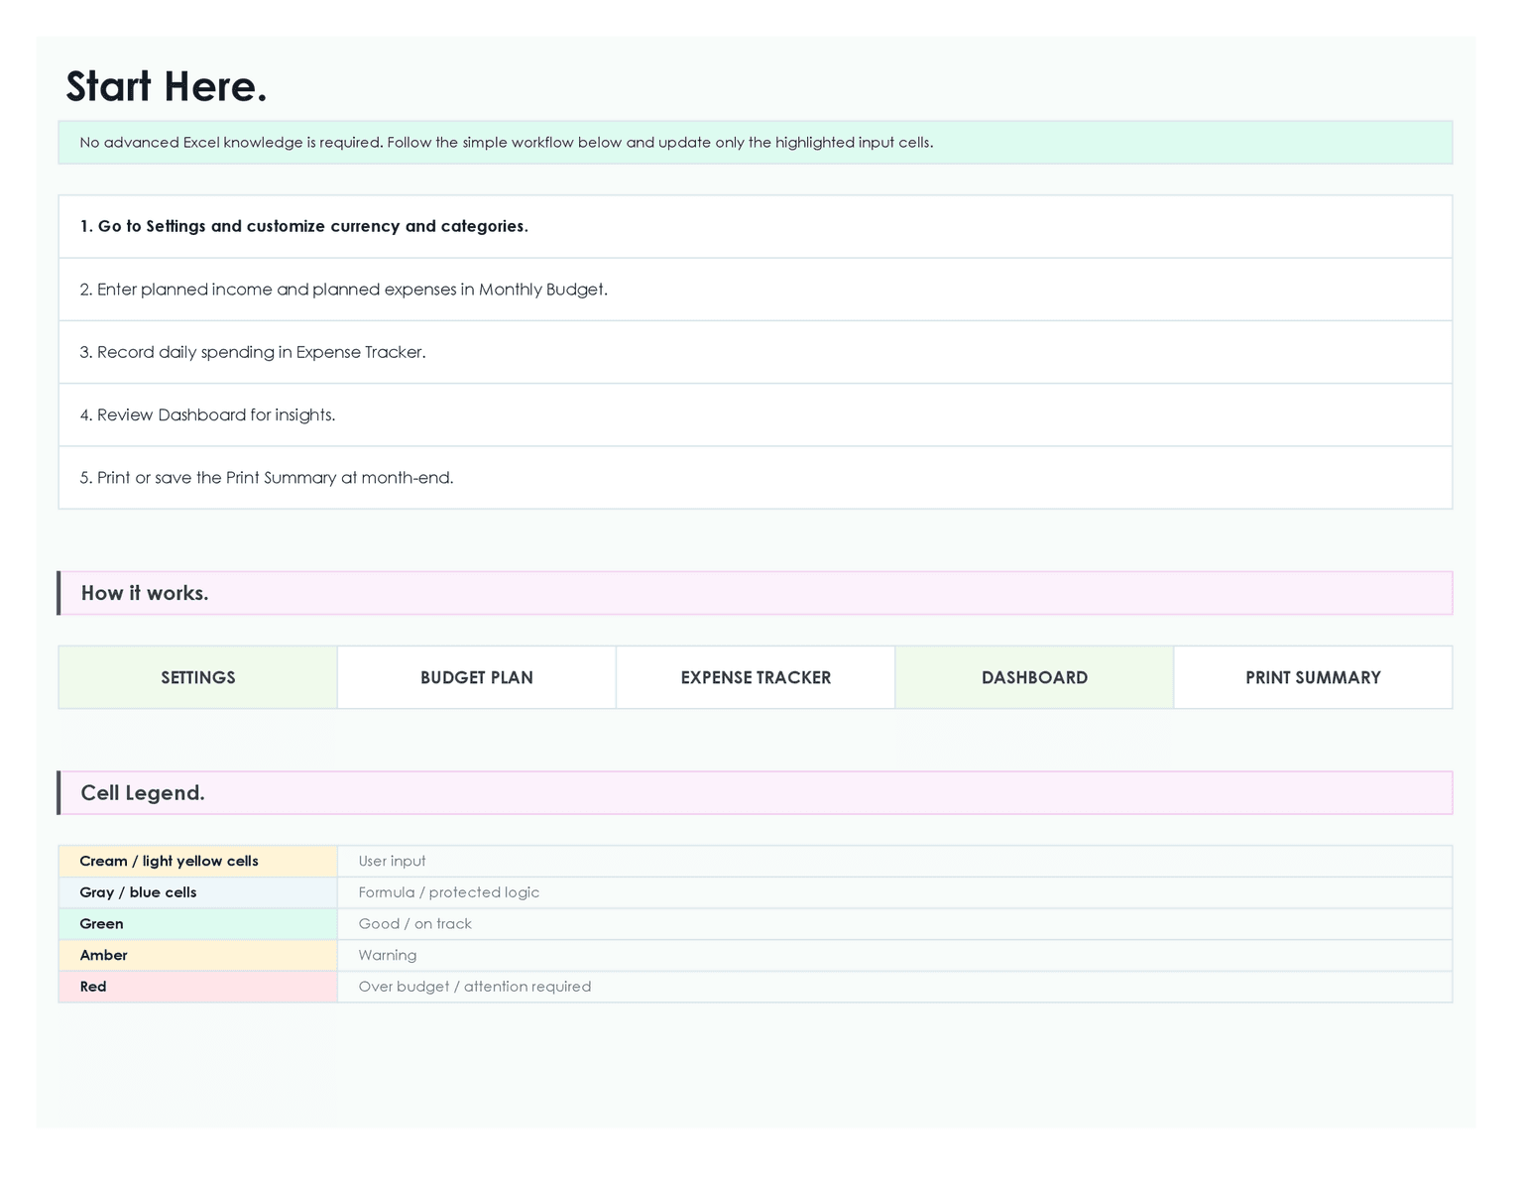Select step 5 about Print Summary
The image size is (1523, 1177).
[x=756, y=477]
